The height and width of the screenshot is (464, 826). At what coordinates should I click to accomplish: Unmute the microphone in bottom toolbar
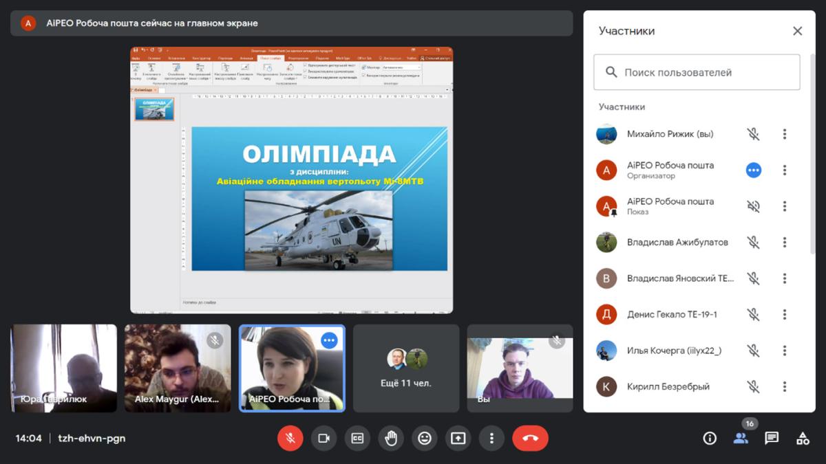click(x=290, y=438)
